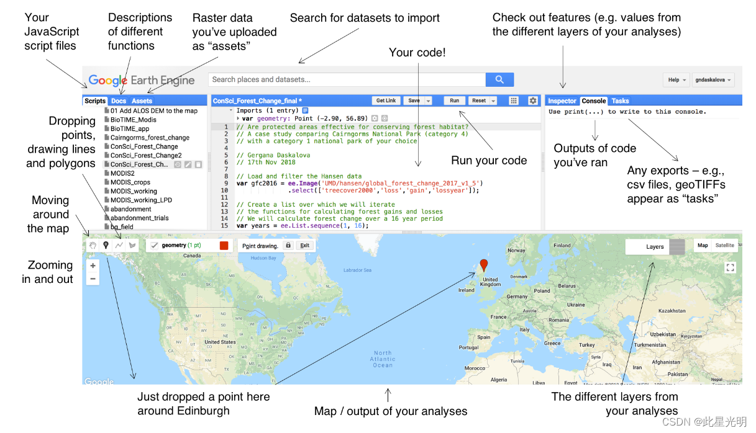
Task: Switch to the Scripts tab
Action: pyautogui.click(x=95, y=100)
